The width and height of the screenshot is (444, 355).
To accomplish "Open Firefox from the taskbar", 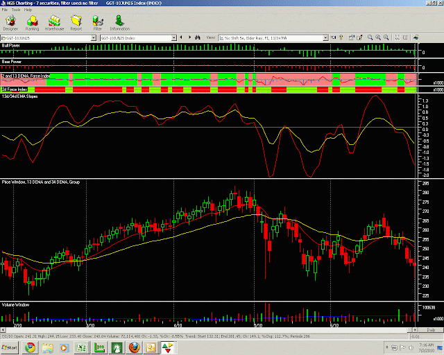I will coord(134,347).
